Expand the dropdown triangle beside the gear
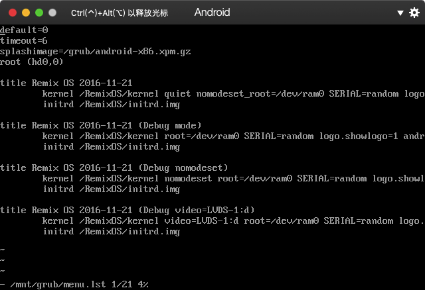The width and height of the screenshot is (425, 290). (x=400, y=13)
